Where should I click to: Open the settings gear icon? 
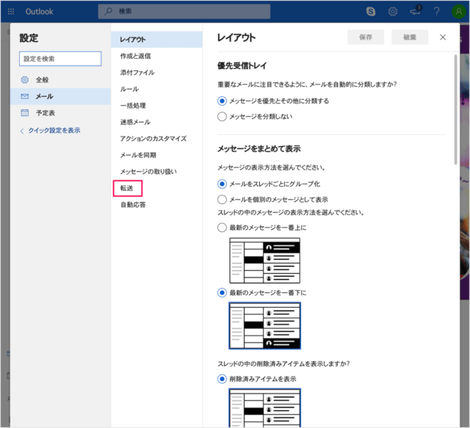[x=393, y=11]
